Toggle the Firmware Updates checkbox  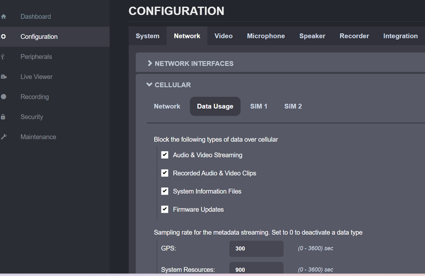click(165, 209)
